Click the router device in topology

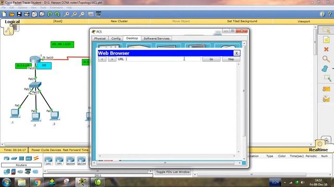35,59
